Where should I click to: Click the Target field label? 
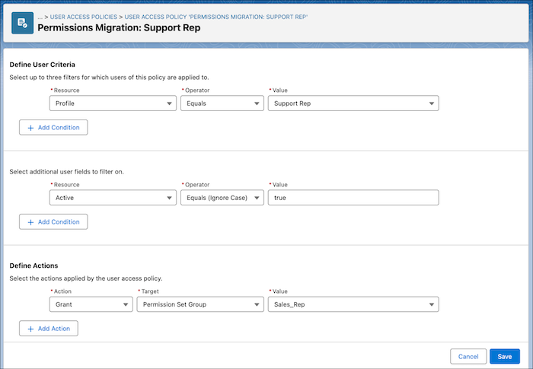[x=150, y=291]
